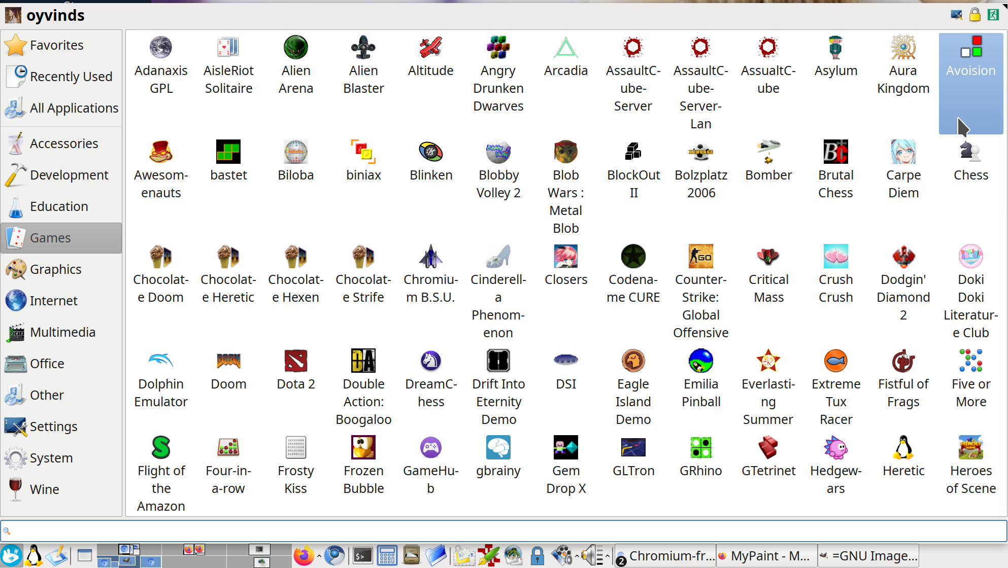
Task: Launch Dota 2
Action: [x=295, y=370]
